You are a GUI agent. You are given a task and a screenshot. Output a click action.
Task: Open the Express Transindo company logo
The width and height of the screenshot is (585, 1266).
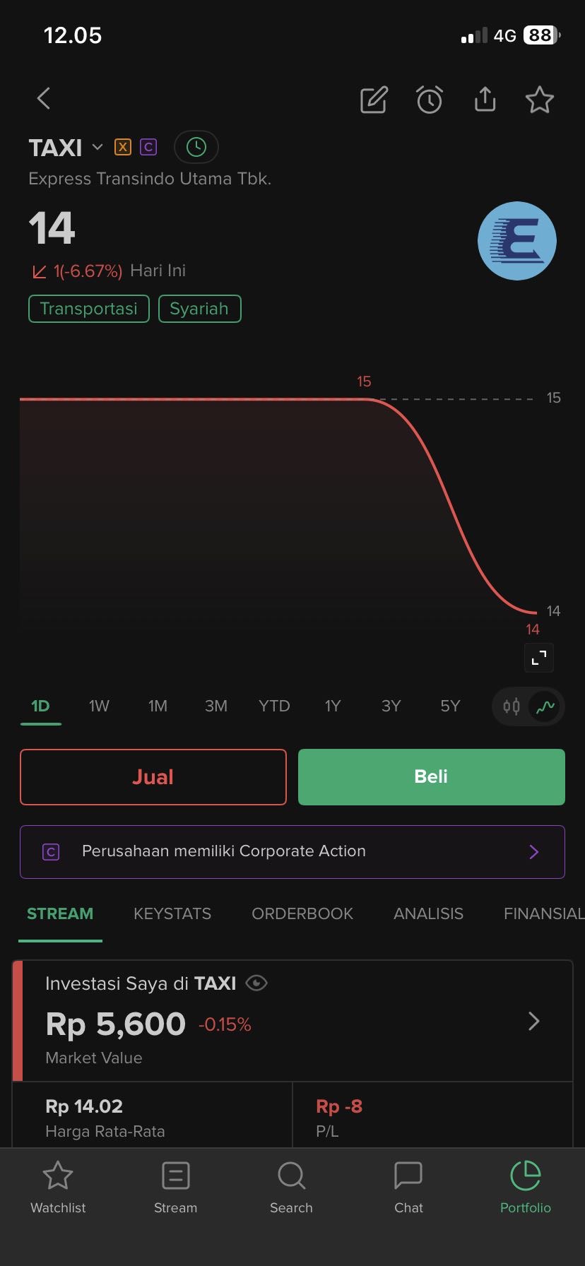517,241
